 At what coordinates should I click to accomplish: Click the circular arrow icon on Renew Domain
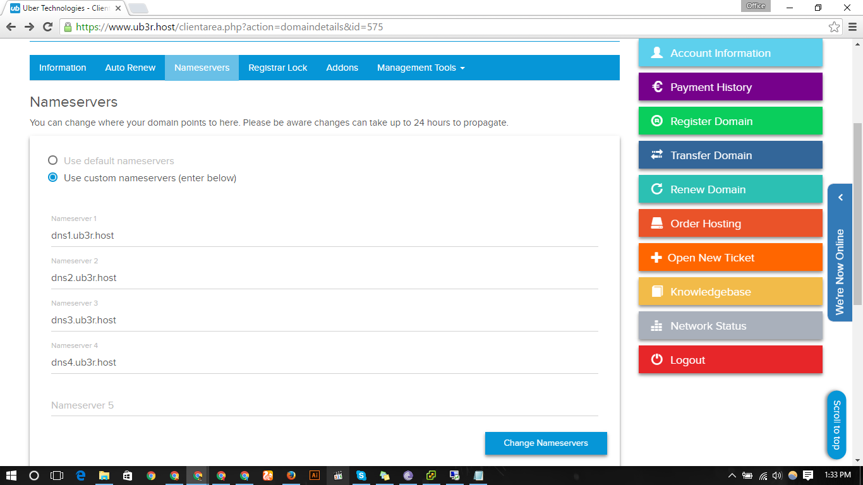(x=657, y=189)
